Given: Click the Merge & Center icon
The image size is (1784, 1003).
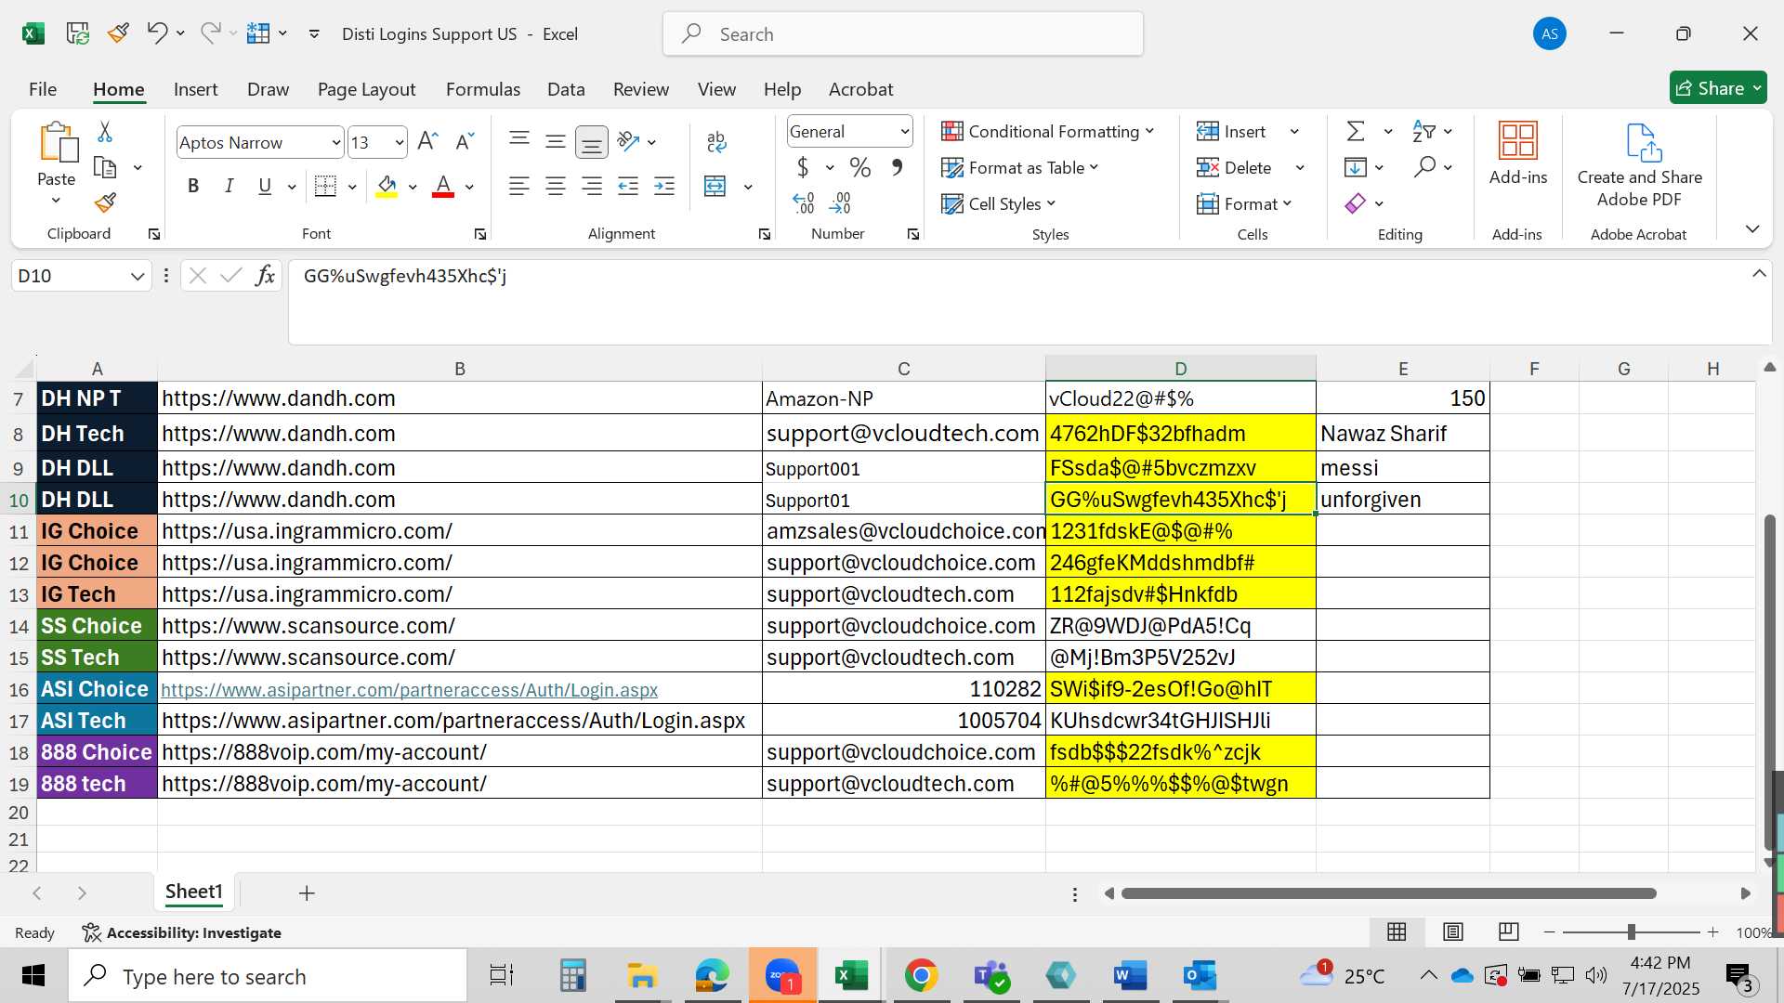Looking at the screenshot, I should click(x=715, y=187).
